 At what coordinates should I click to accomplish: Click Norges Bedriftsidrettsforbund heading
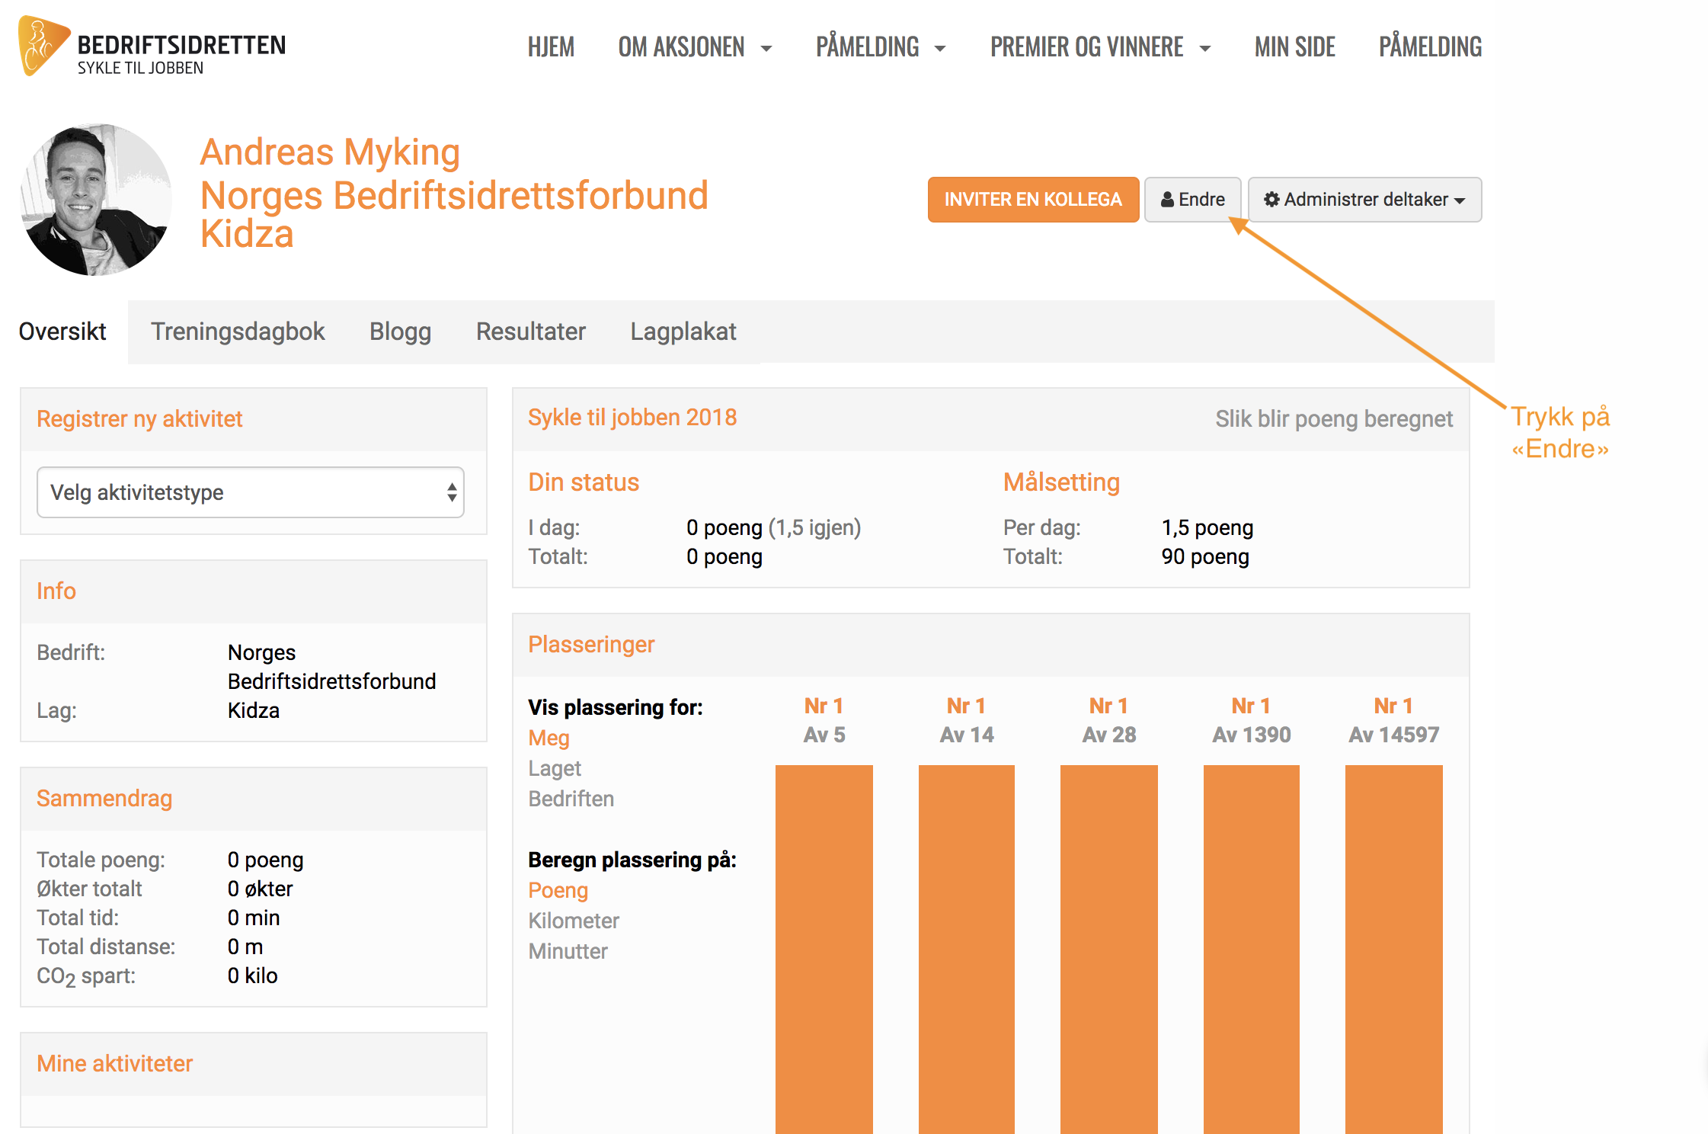coord(454,195)
